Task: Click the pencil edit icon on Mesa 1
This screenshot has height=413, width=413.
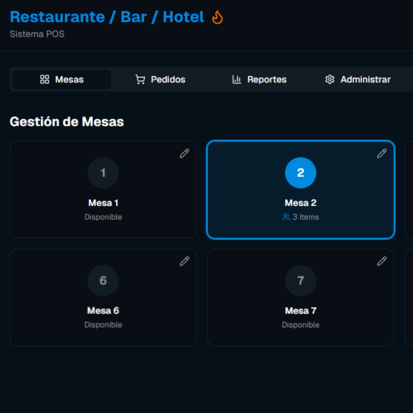Action: [x=185, y=154]
